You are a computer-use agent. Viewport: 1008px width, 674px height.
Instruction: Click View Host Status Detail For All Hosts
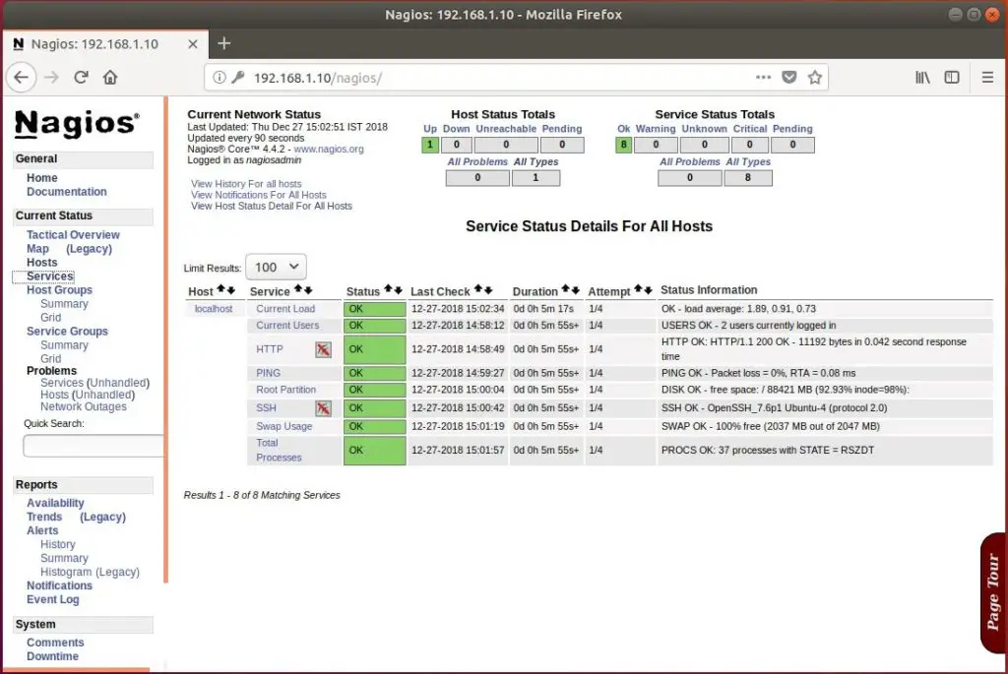click(x=272, y=206)
